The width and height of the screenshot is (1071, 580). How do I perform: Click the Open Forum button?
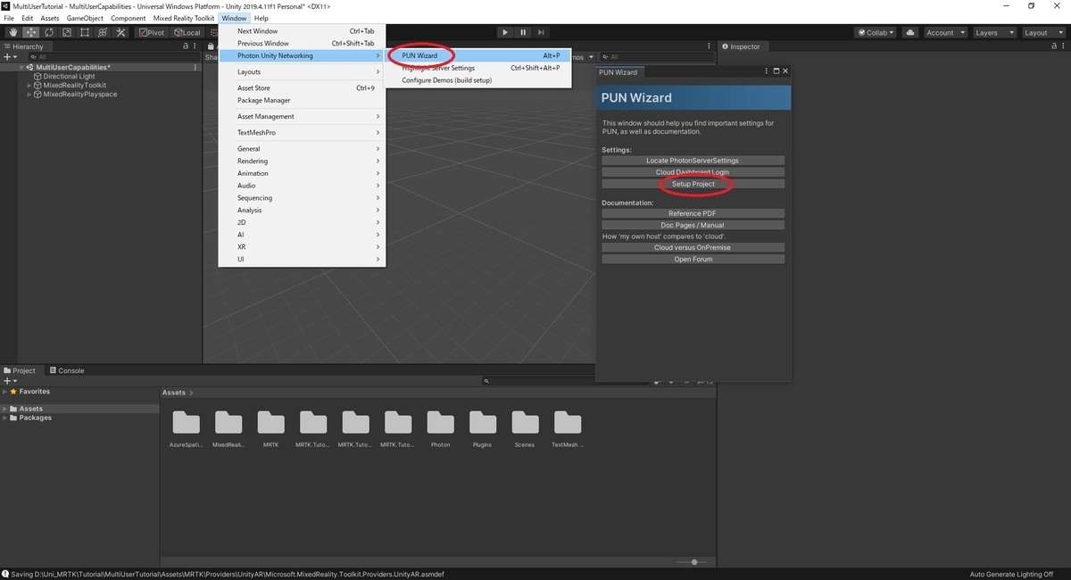point(693,259)
